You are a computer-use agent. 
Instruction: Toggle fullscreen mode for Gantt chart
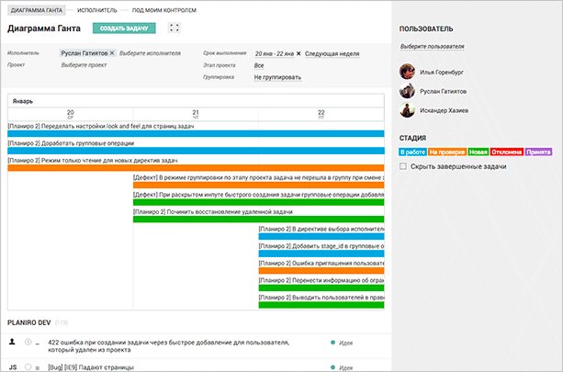(x=175, y=28)
